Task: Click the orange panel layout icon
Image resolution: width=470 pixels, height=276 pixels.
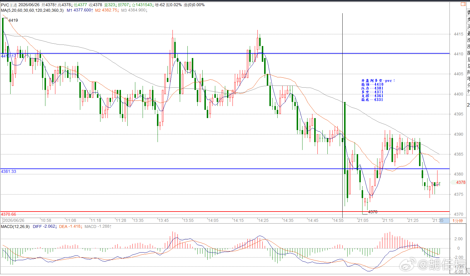Action: 463,4
